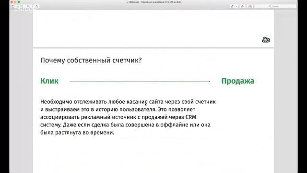Click the logo icon on the previous slide
This screenshot has width=307, height=173.
(x=266, y=39)
